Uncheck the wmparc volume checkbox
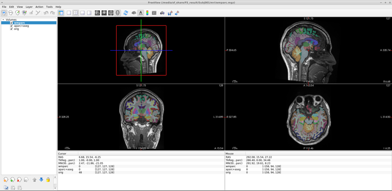Viewport: 392px width, 191px height. (12, 23)
